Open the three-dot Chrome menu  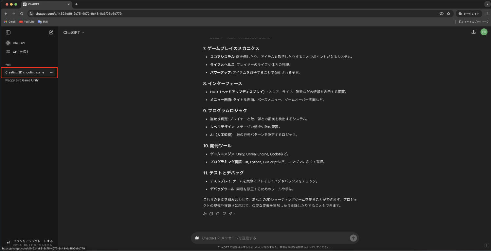coord(486,14)
